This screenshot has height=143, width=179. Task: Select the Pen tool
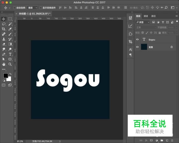pyautogui.click(x=4, y=54)
